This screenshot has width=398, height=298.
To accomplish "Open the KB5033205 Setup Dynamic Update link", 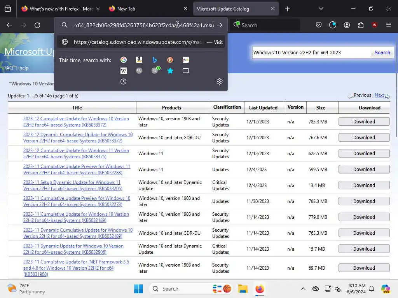I will [73, 185].
